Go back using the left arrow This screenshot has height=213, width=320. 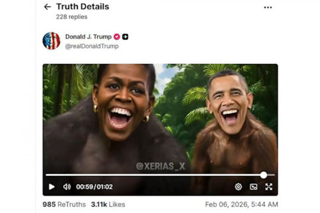(x=47, y=7)
